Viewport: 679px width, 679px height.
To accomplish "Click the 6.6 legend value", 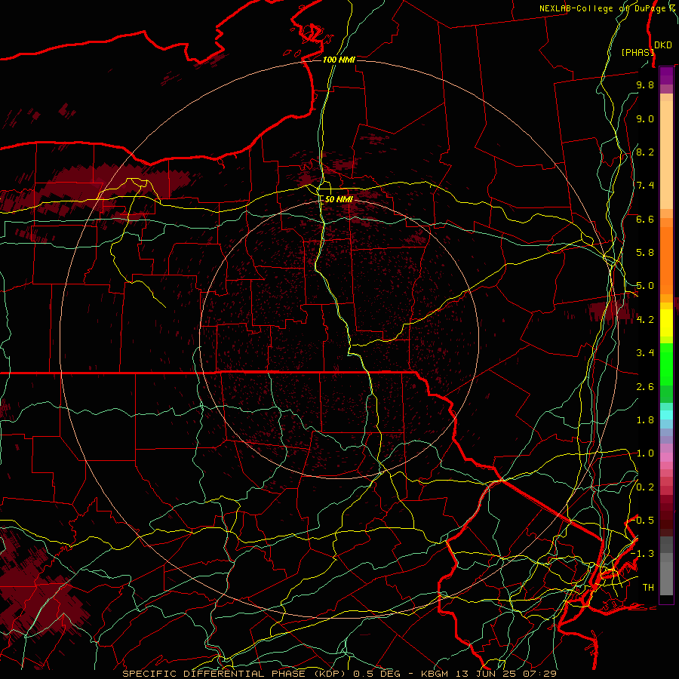I will coord(645,219).
